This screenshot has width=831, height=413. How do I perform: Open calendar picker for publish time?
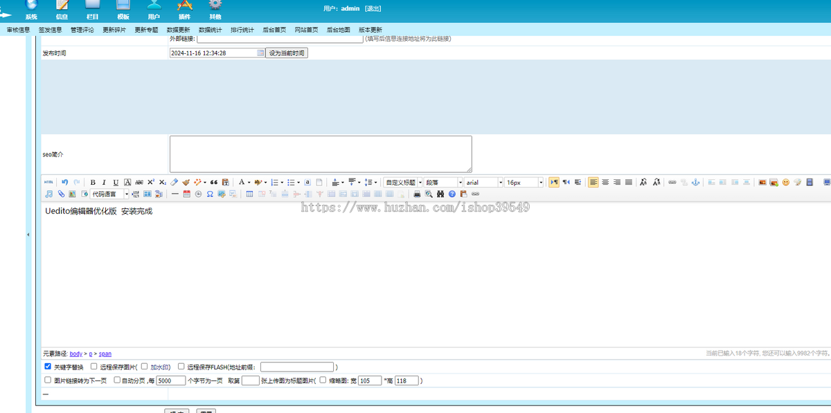260,53
